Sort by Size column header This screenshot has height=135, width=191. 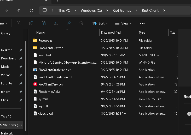pos(173,33)
